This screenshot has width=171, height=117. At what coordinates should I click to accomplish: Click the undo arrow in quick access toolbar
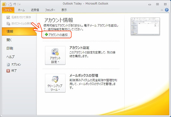click(x=15, y=4)
